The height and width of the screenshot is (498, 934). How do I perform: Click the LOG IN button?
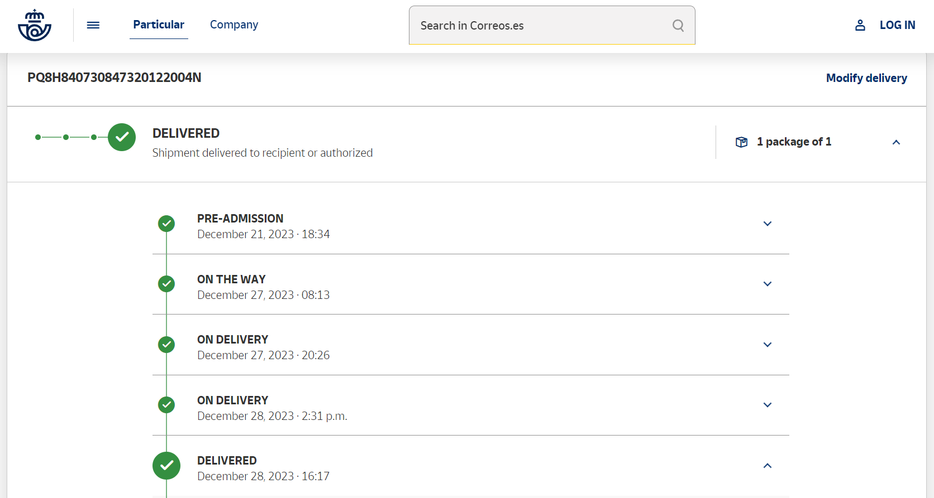coord(897,25)
